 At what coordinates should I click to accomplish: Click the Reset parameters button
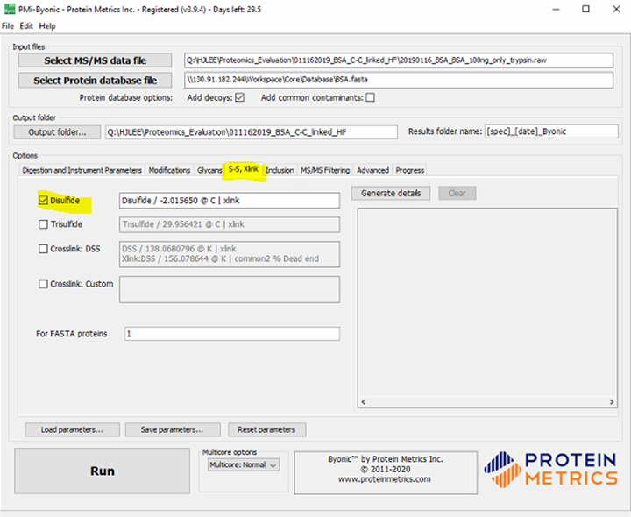point(266,429)
